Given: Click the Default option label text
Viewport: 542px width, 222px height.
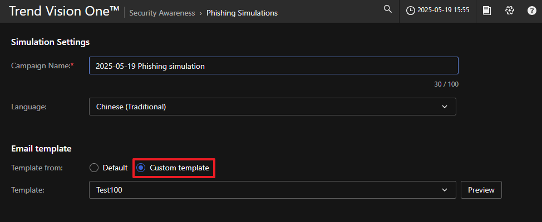Looking at the screenshot, I should pyautogui.click(x=115, y=168).
